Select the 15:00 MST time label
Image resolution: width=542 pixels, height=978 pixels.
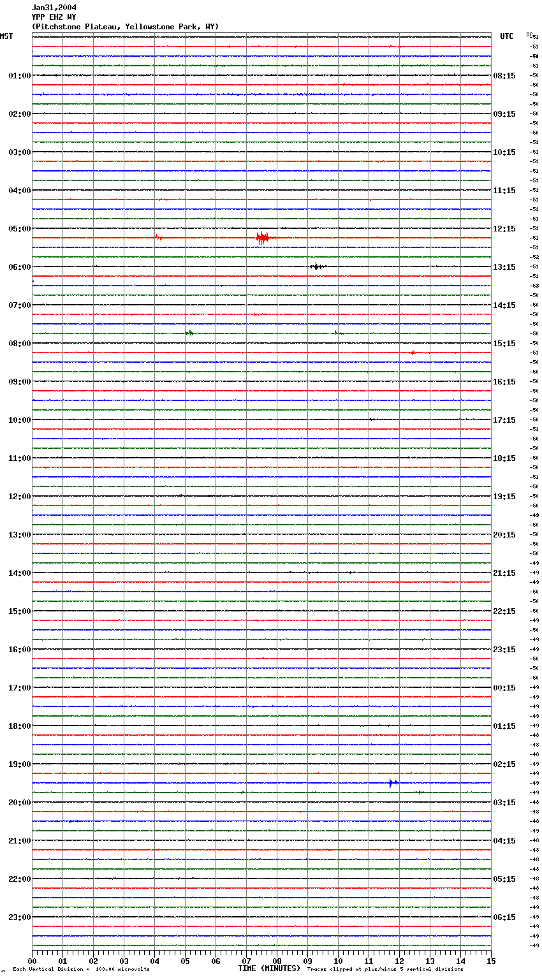pyautogui.click(x=20, y=611)
